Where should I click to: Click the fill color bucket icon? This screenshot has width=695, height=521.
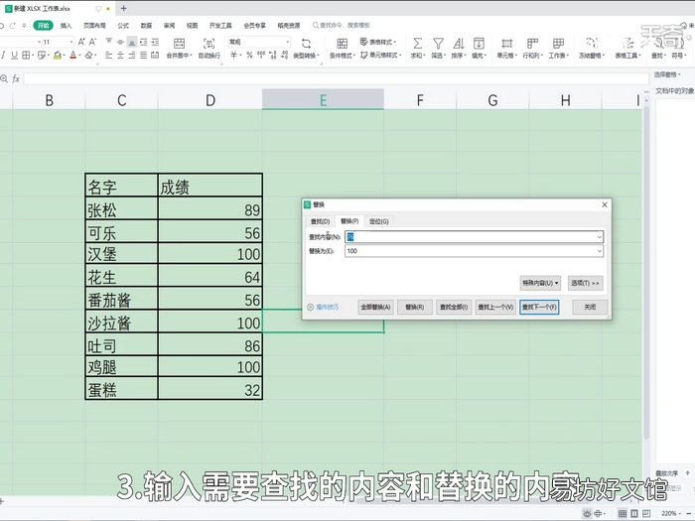click(x=58, y=56)
